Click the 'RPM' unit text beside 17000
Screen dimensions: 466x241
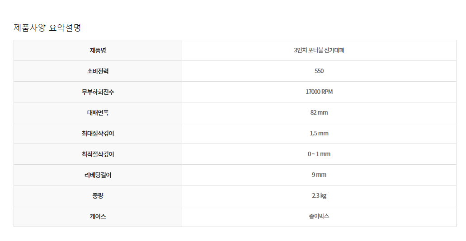[x=327, y=92]
